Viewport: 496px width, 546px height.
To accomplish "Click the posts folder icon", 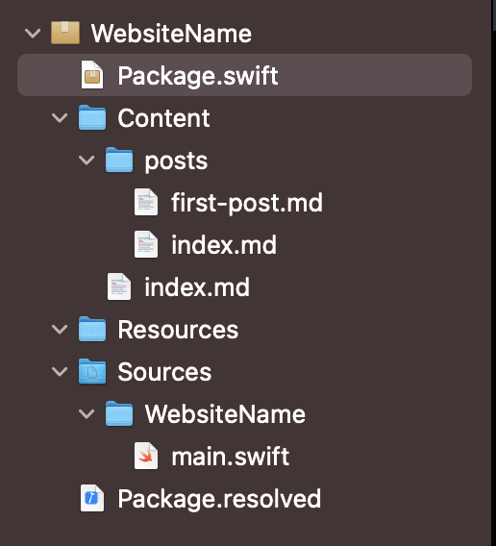I will [x=119, y=160].
